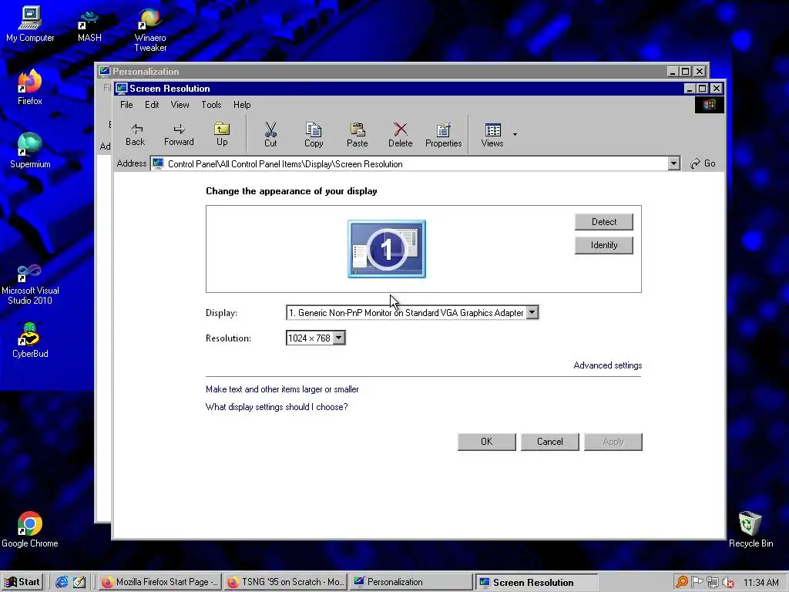This screenshot has width=789, height=592.
Task: Select the Google Chrome desktop icon
Action: [x=30, y=530]
